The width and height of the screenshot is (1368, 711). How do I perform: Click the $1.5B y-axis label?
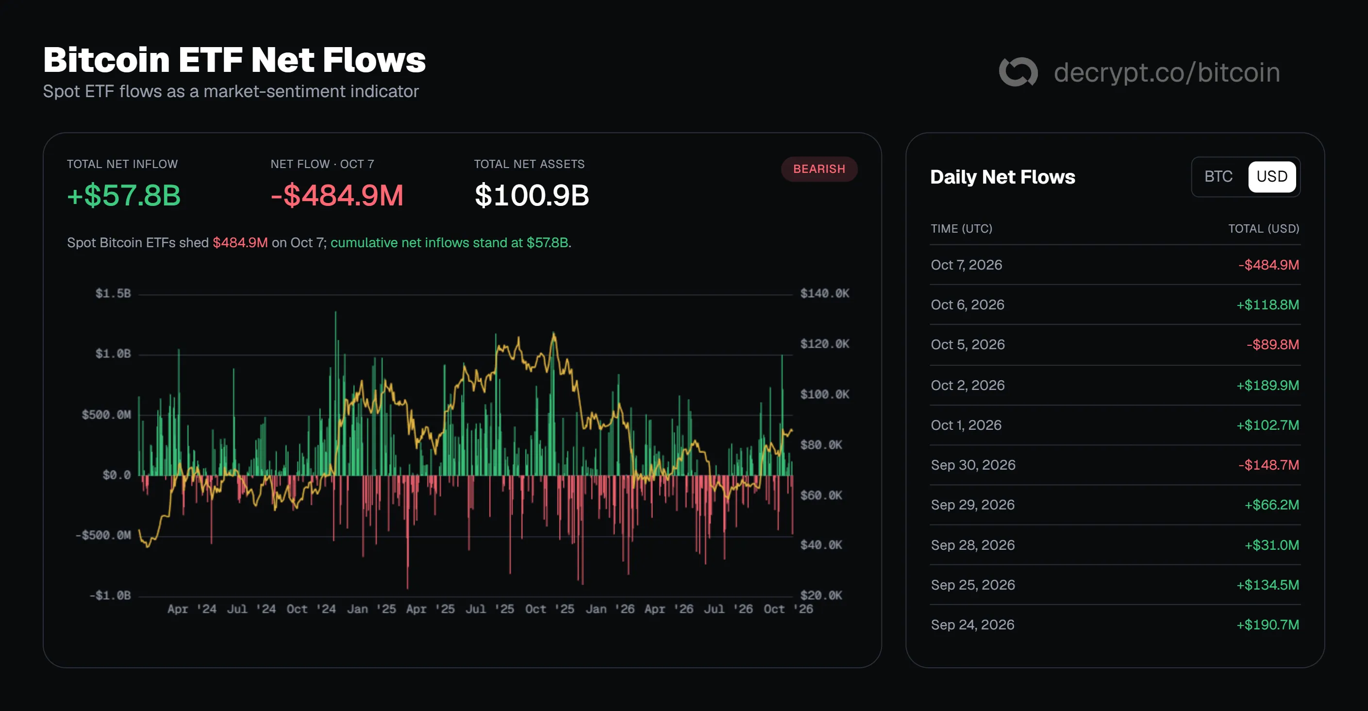[x=113, y=293]
